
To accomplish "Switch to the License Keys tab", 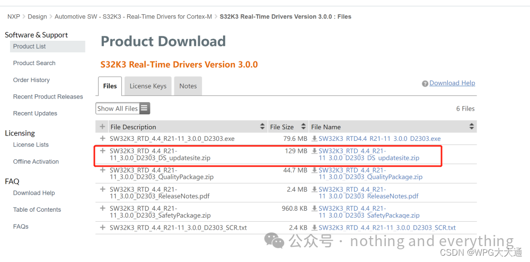I will pos(148,86).
